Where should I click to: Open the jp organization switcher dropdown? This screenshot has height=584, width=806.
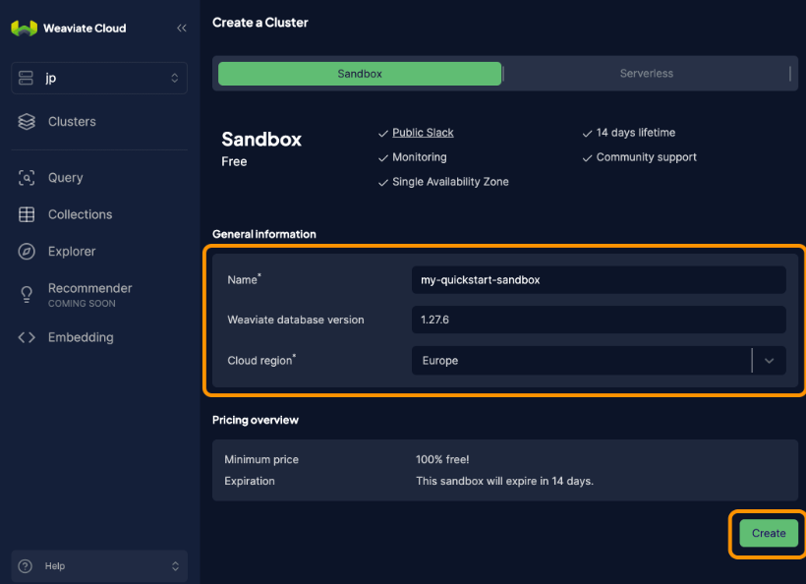click(99, 78)
